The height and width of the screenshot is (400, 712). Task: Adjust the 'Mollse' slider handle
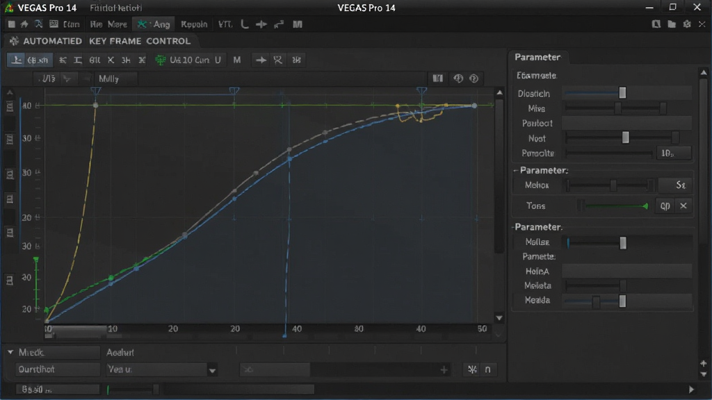[x=623, y=242]
